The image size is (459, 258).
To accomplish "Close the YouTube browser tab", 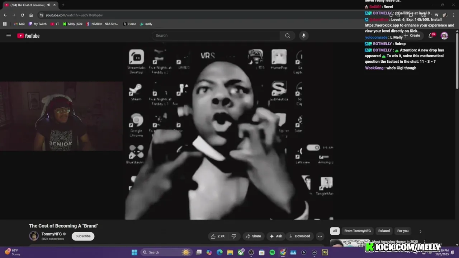I will pos(54,5).
